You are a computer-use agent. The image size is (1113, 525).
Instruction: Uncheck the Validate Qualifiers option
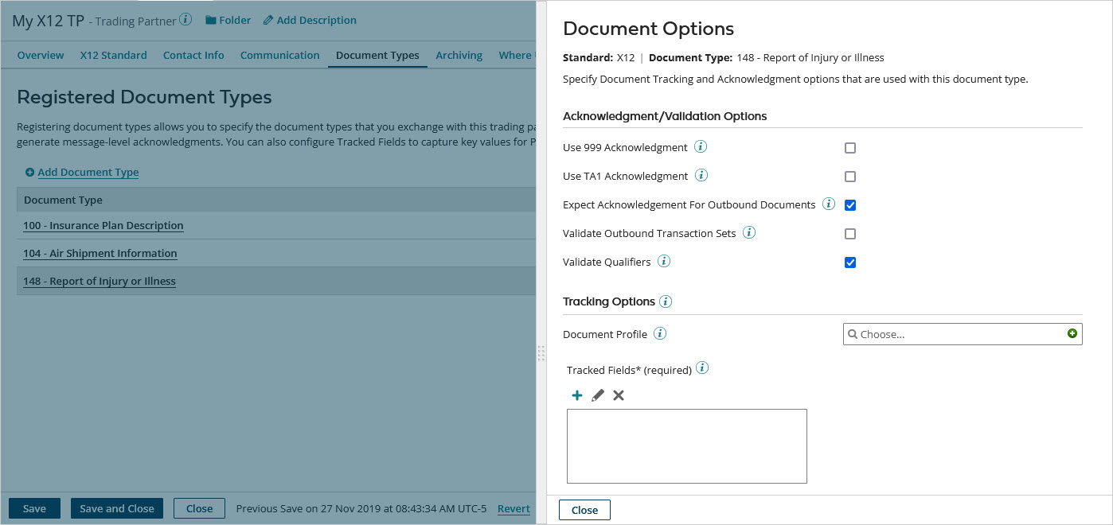(x=850, y=262)
